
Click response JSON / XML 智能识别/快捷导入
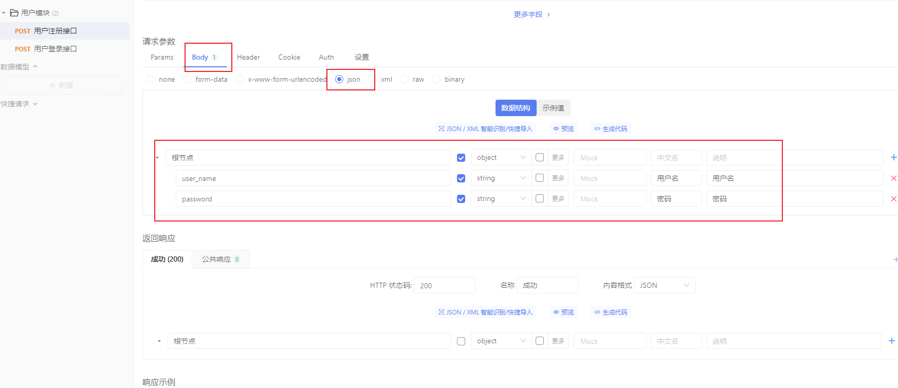[486, 312]
